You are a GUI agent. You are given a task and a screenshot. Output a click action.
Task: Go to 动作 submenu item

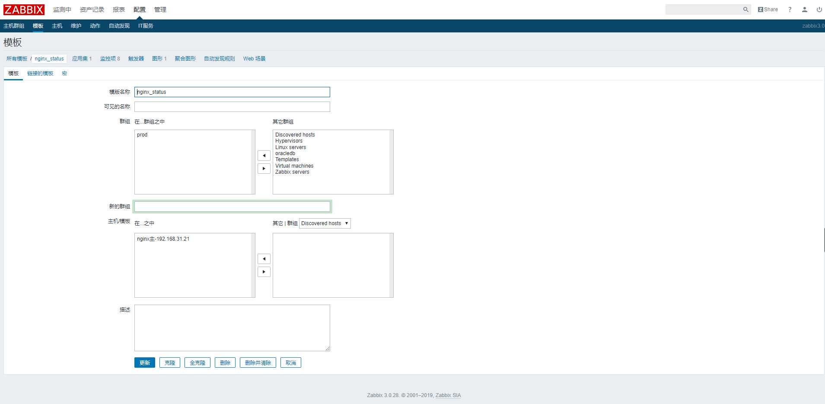[95, 26]
